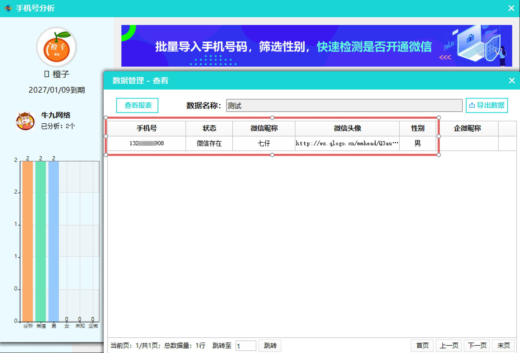Image resolution: width=520 pixels, height=353 pixels.
Task: Click the WeChat avatar URL cell
Action: [346, 143]
